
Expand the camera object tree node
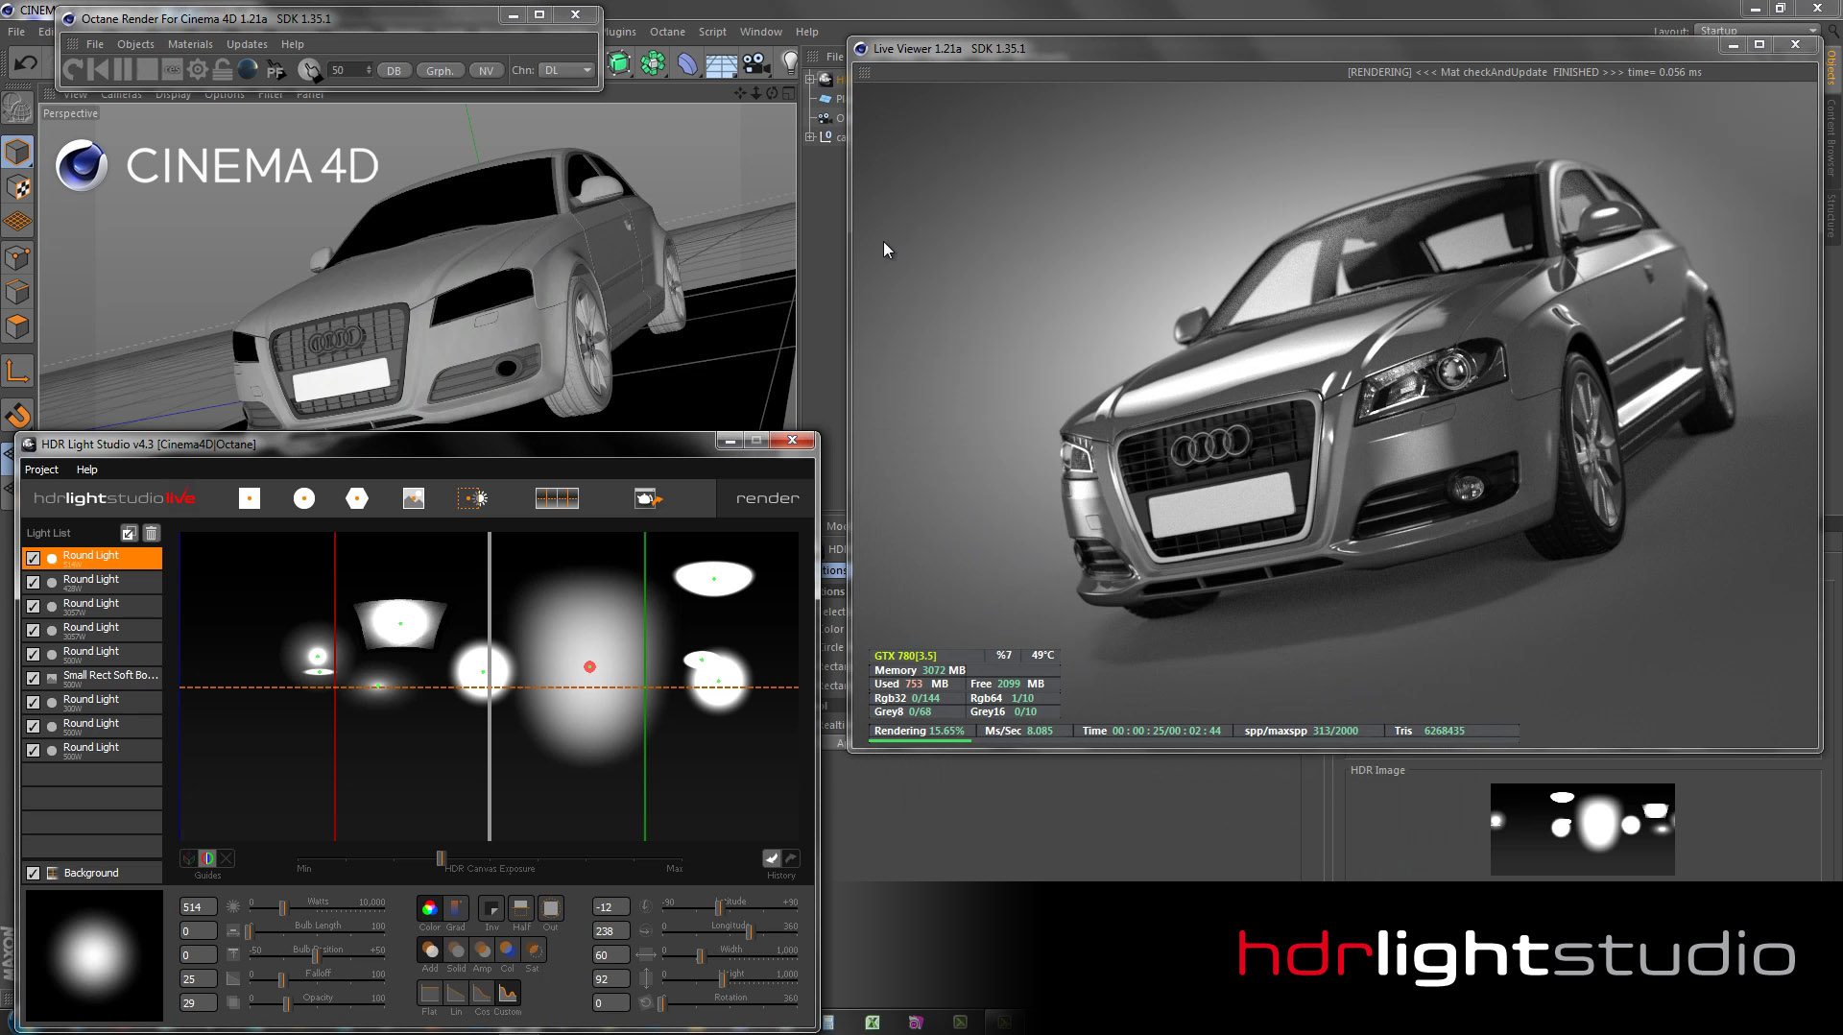tap(810, 137)
